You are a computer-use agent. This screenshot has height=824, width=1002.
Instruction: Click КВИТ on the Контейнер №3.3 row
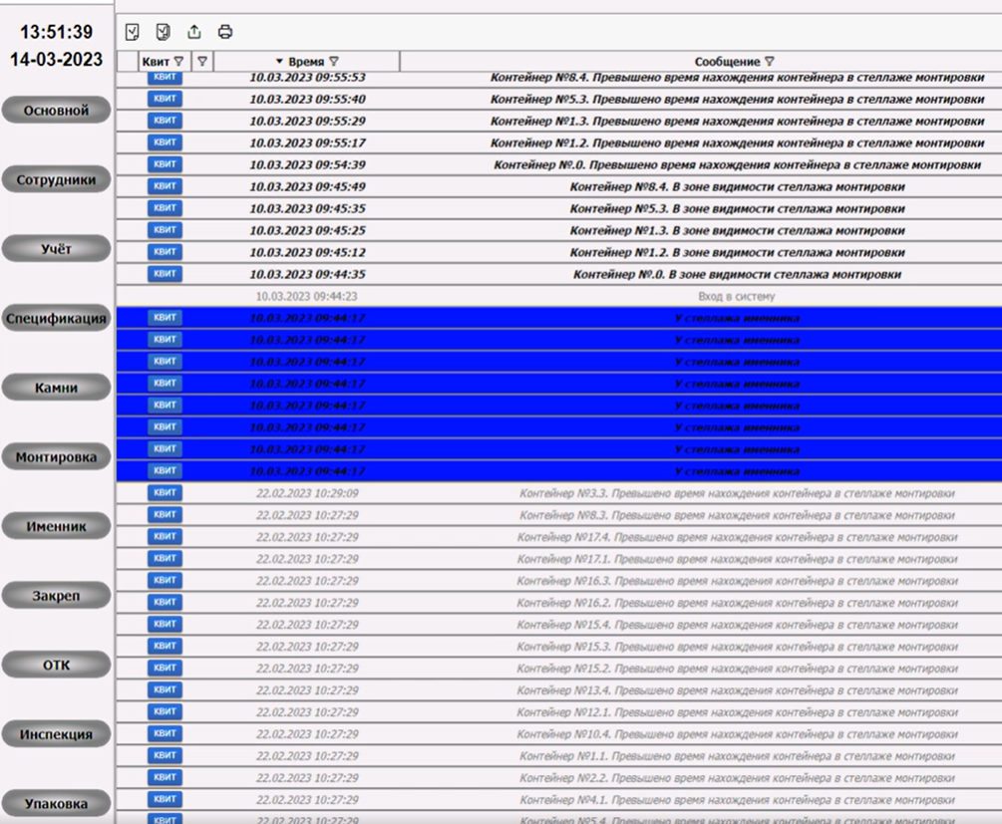coord(165,492)
